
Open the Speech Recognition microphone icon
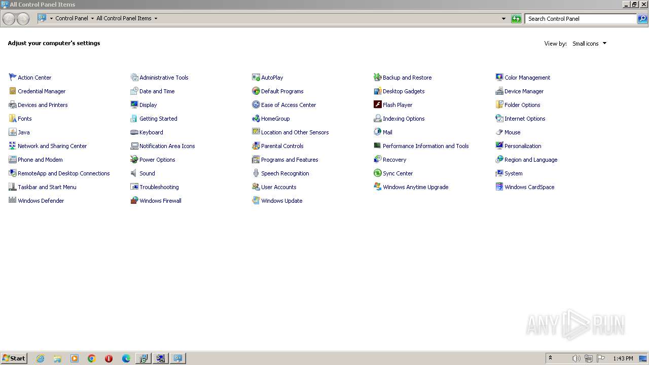coord(256,173)
